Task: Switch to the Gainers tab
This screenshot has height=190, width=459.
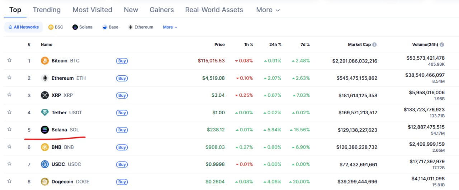Action: [162, 10]
